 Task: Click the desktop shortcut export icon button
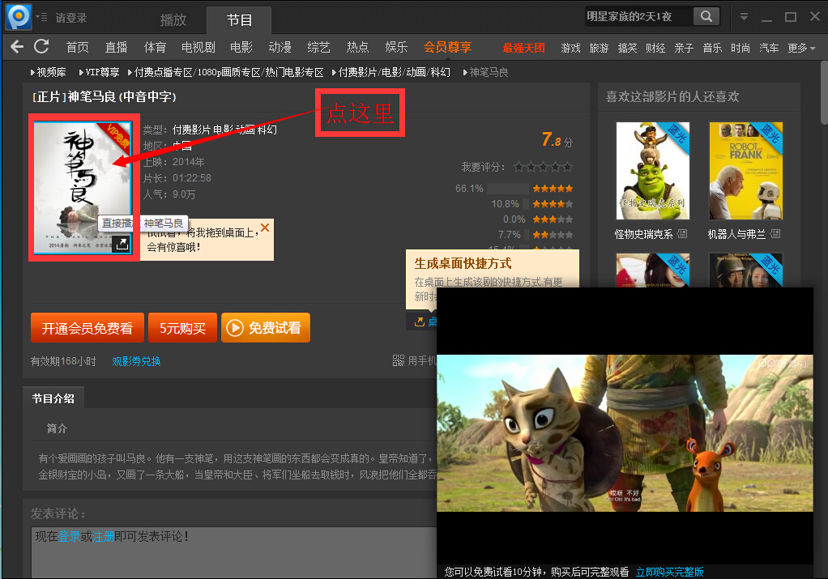point(420,321)
